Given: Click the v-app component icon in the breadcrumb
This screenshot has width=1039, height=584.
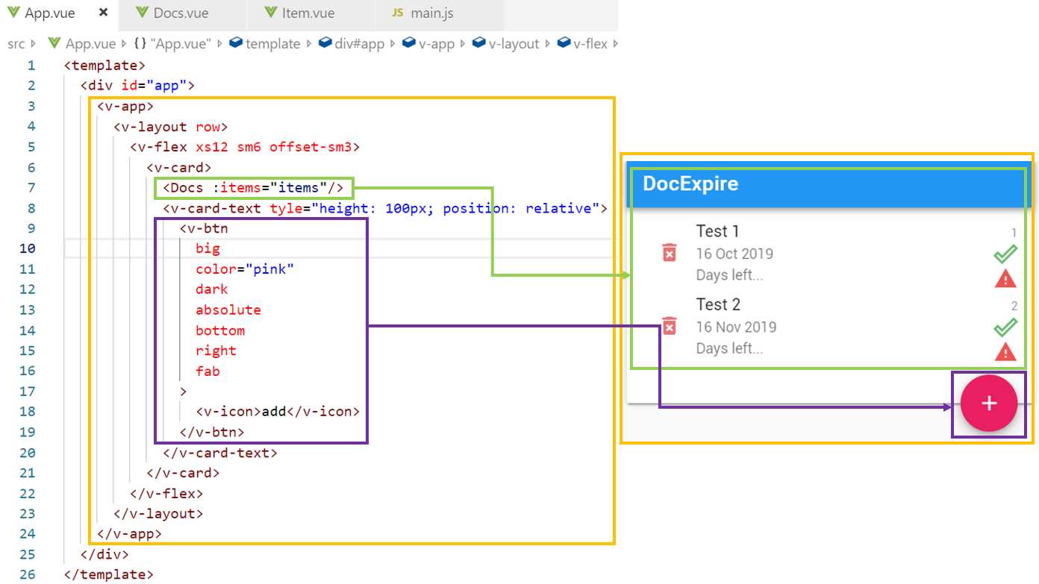Looking at the screenshot, I should point(409,43).
